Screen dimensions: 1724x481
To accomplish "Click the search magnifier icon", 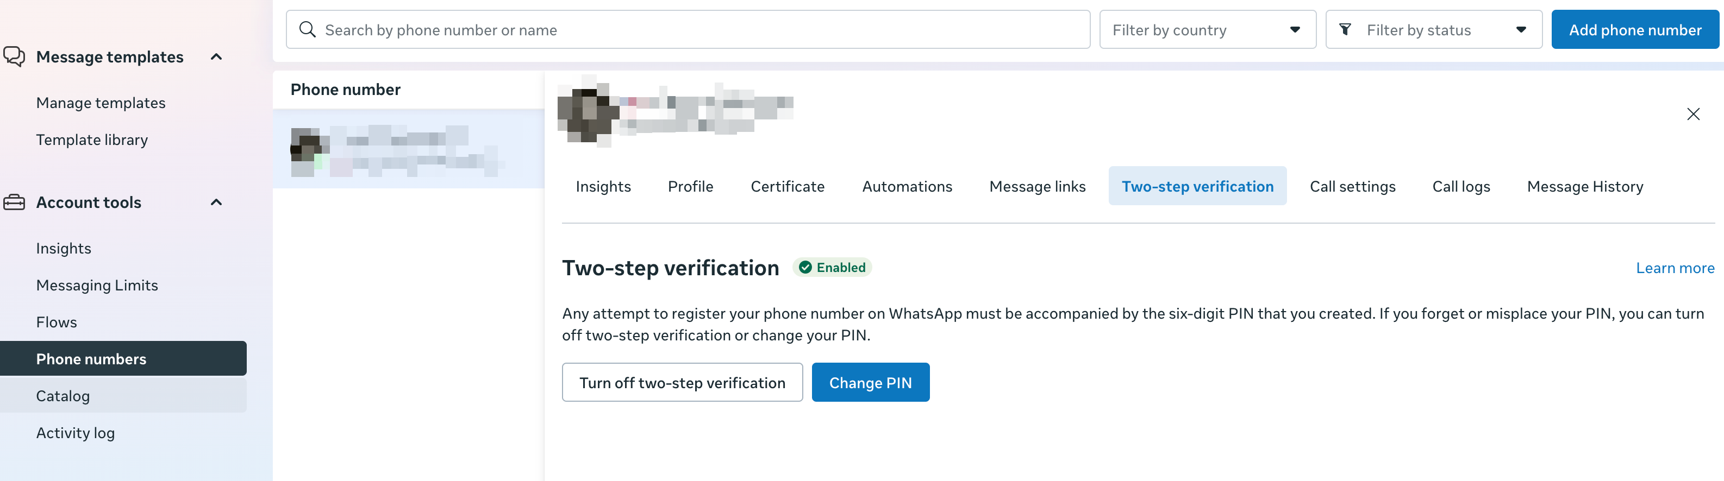I will click(x=308, y=29).
